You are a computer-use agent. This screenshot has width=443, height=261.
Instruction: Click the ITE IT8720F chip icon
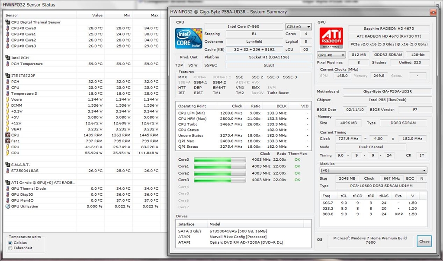[7, 76]
